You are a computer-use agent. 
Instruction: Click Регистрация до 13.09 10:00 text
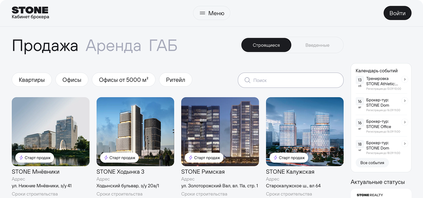click(384, 89)
